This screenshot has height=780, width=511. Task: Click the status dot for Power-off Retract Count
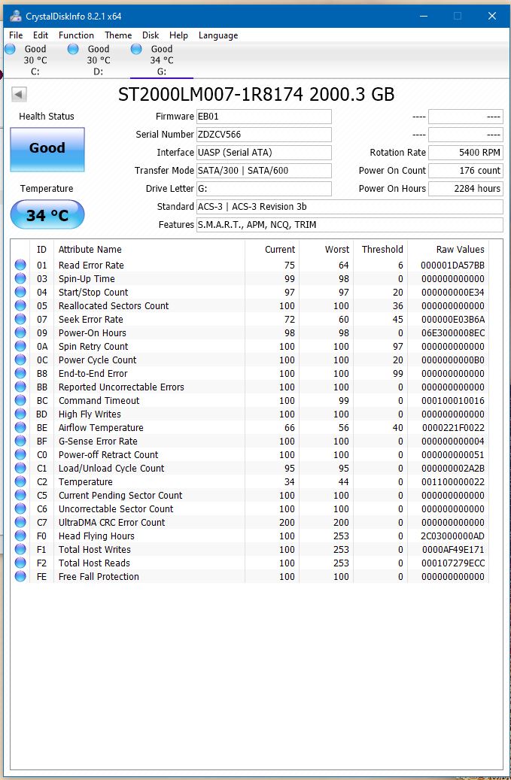pos(20,454)
